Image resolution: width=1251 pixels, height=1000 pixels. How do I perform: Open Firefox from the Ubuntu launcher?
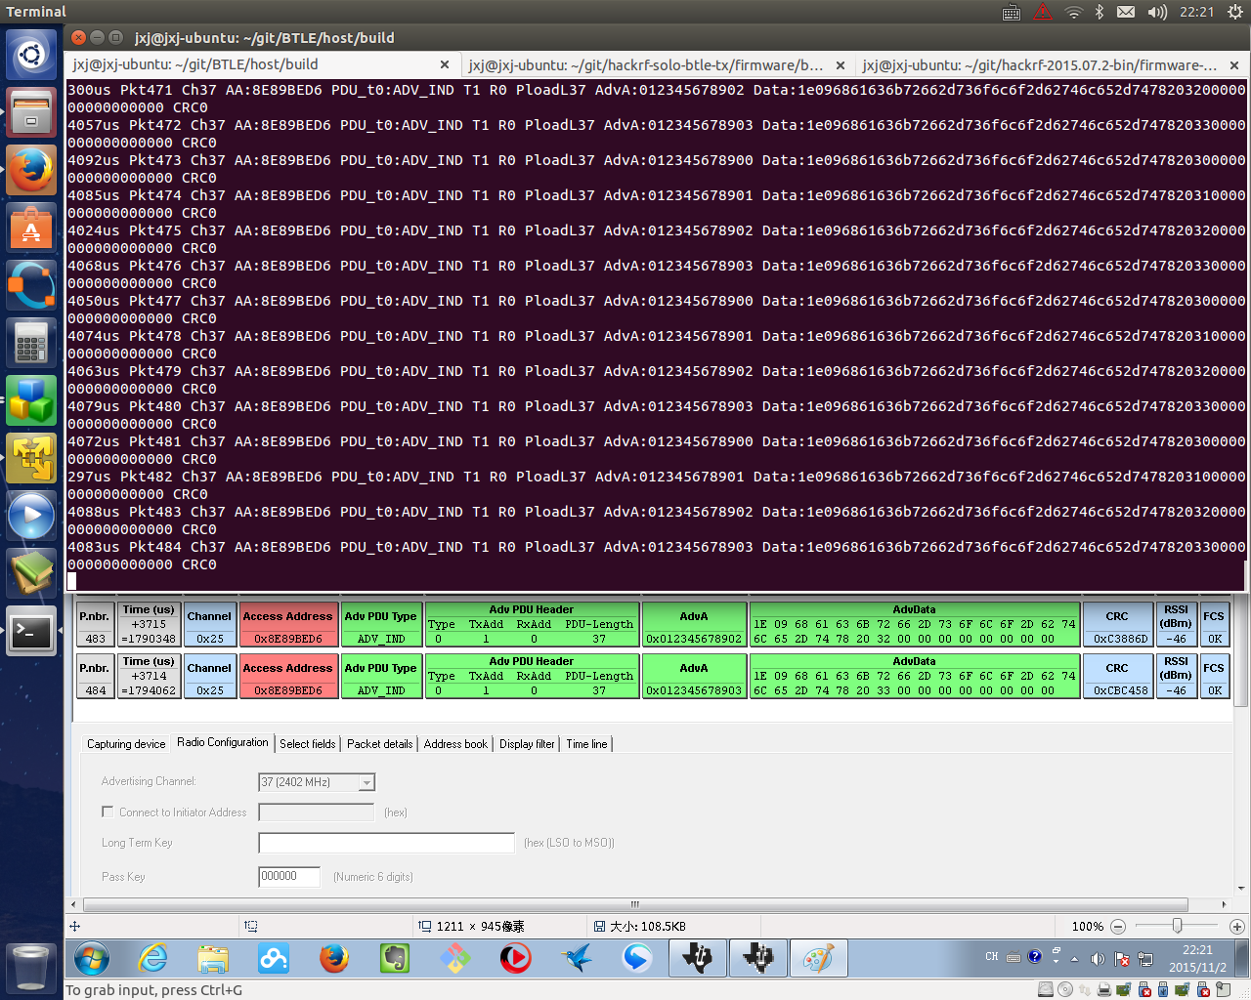click(x=31, y=171)
